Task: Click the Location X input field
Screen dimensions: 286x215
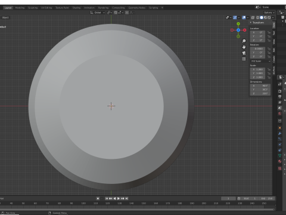Action: pyautogui.click(x=257, y=32)
